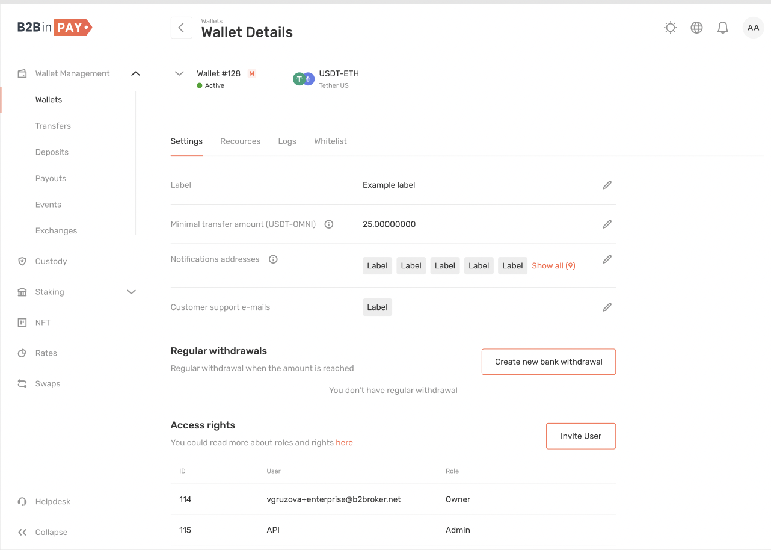Screen dimensions: 771x550
Task: Open the Whitelist tab
Action: [x=330, y=141]
